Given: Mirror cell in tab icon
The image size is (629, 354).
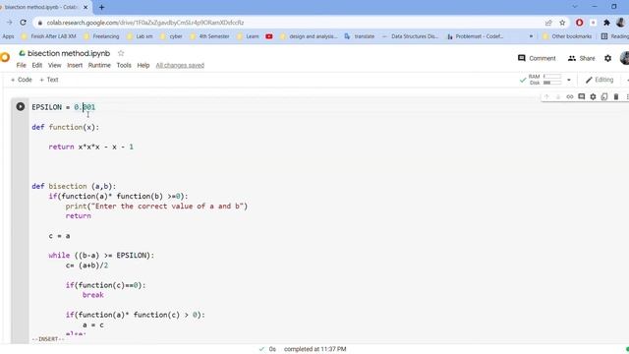Looking at the screenshot, I should [604, 96].
